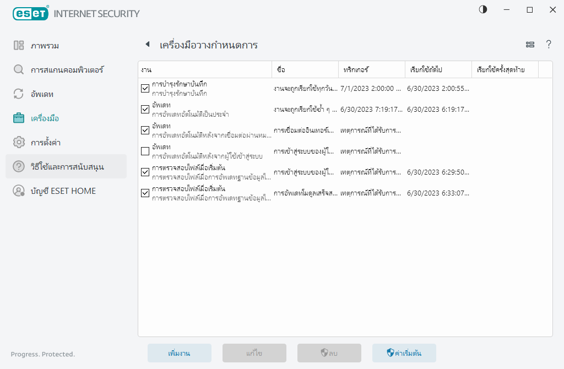Viewport: 564px width, 369px height.
Task: Click the Update (อัพเดท) refresh icon in sidebar
Action: pos(19,94)
